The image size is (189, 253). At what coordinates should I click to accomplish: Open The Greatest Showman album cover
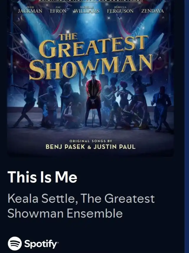coord(90,78)
